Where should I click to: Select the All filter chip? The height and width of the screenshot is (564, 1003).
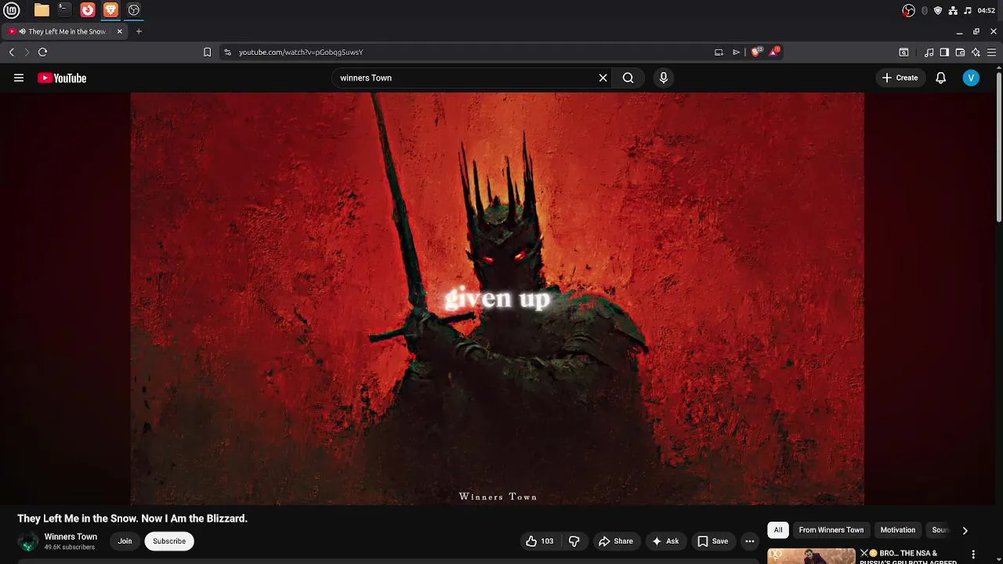tap(778, 530)
